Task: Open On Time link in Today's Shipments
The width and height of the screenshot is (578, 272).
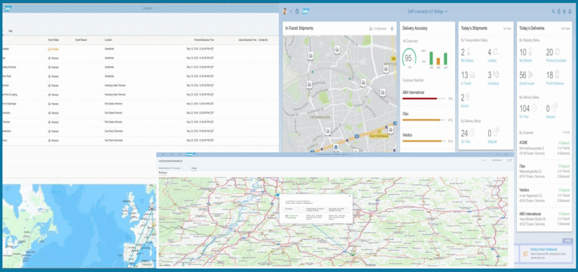Action: pyautogui.click(x=466, y=142)
